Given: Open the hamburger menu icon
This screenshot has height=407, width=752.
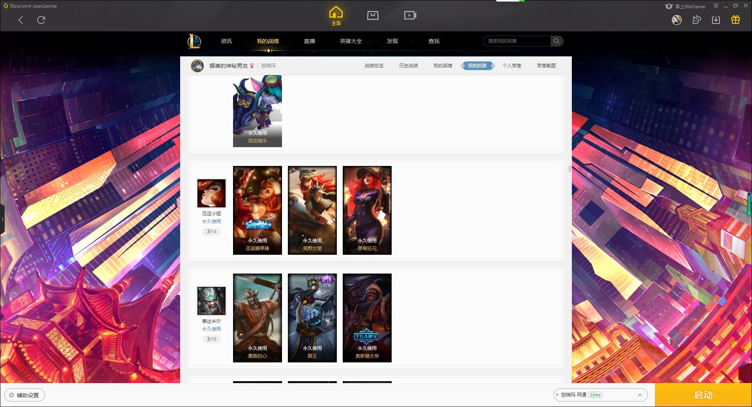Looking at the screenshot, I should pyautogui.click(x=716, y=6).
